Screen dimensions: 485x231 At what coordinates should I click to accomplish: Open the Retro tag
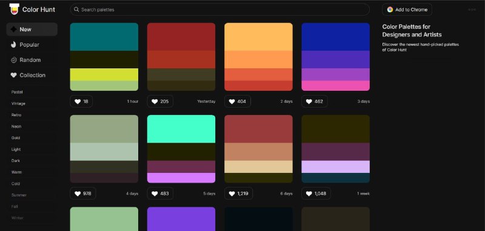pos(16,115)
